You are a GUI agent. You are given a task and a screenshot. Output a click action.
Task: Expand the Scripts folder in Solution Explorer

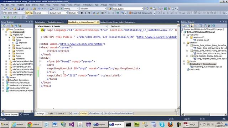(184, 61)
